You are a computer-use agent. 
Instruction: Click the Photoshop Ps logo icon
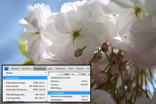coord(6,68)
